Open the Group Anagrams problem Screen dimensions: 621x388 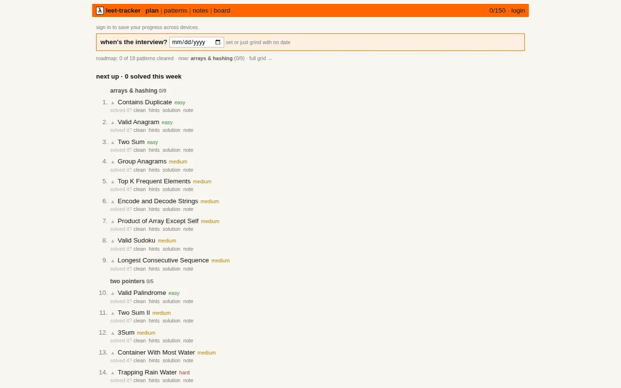[x=142, y=162]
